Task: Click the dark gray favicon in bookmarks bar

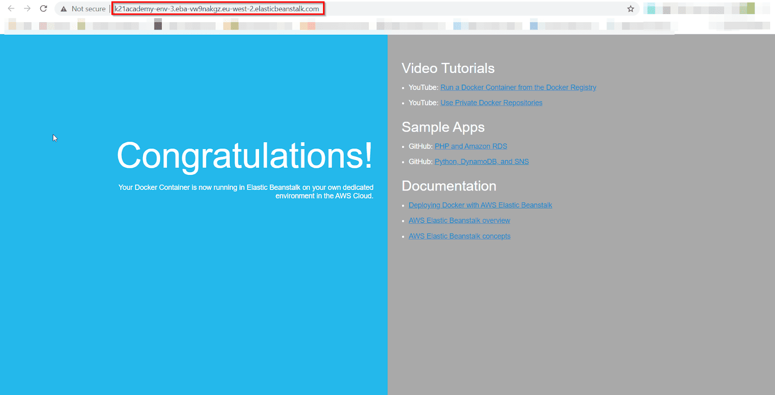Action: [158, 24]
